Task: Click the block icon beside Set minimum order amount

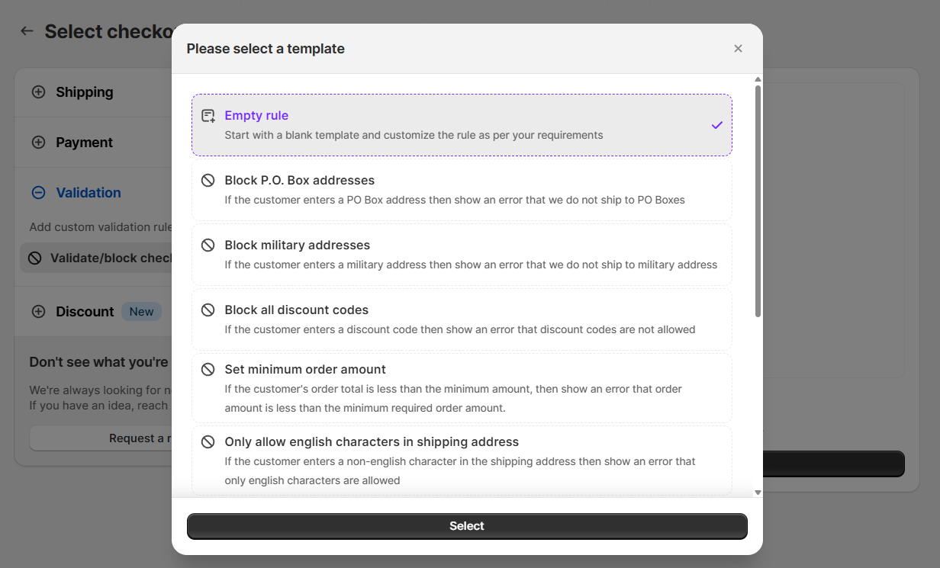Action: tap(208, 370)
